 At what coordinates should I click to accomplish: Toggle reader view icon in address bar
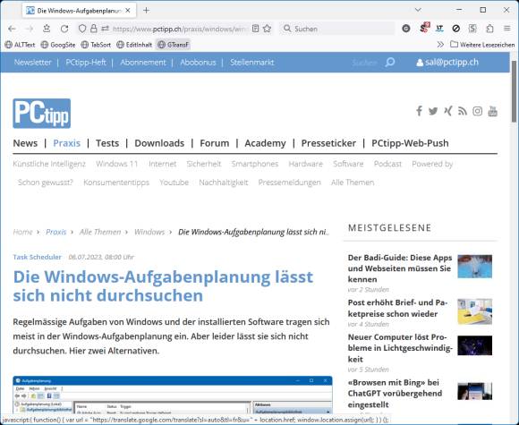click(255, 29)
